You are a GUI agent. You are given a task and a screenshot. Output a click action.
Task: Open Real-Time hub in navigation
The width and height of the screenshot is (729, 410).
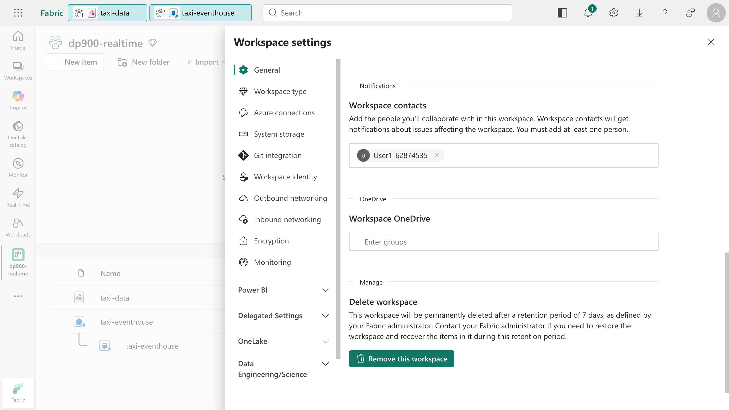18,198
